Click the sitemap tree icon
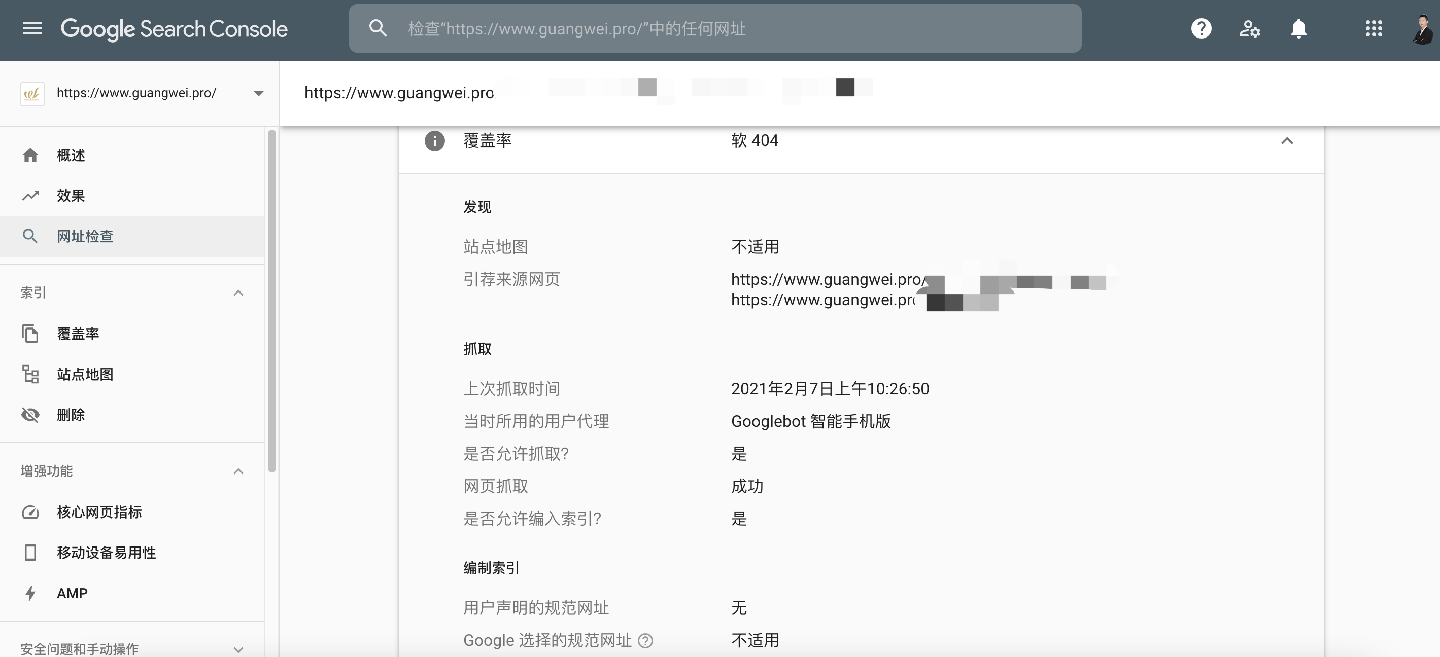Screen dimensions: 1440x657 click(x=30, y=374)
